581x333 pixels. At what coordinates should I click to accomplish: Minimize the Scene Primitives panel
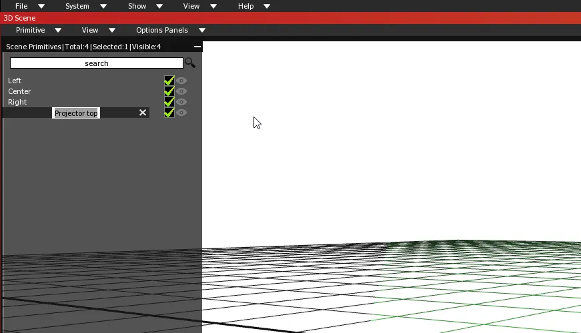click(197, 47)
